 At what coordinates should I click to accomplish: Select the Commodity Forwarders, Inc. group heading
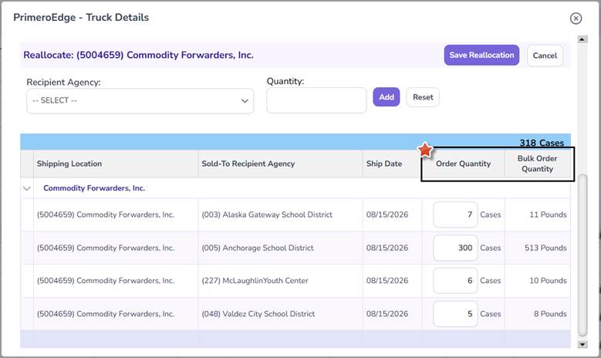94,188
